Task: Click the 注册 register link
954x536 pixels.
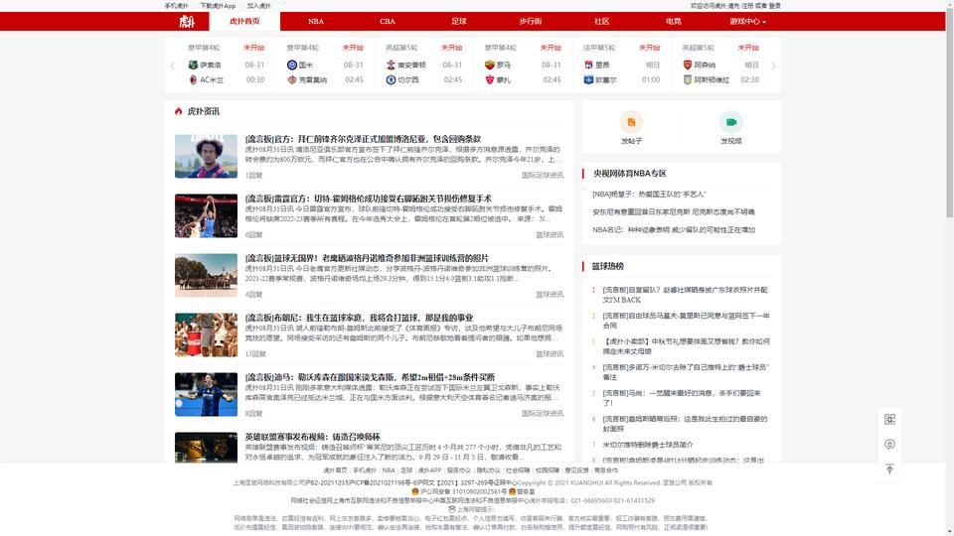Action: click(x=747, y=6)
